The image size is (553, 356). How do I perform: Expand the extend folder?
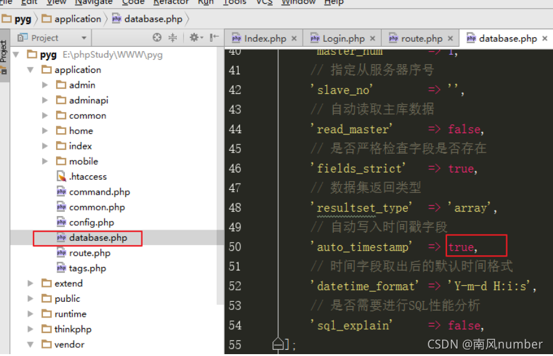[x=31, y=283]
